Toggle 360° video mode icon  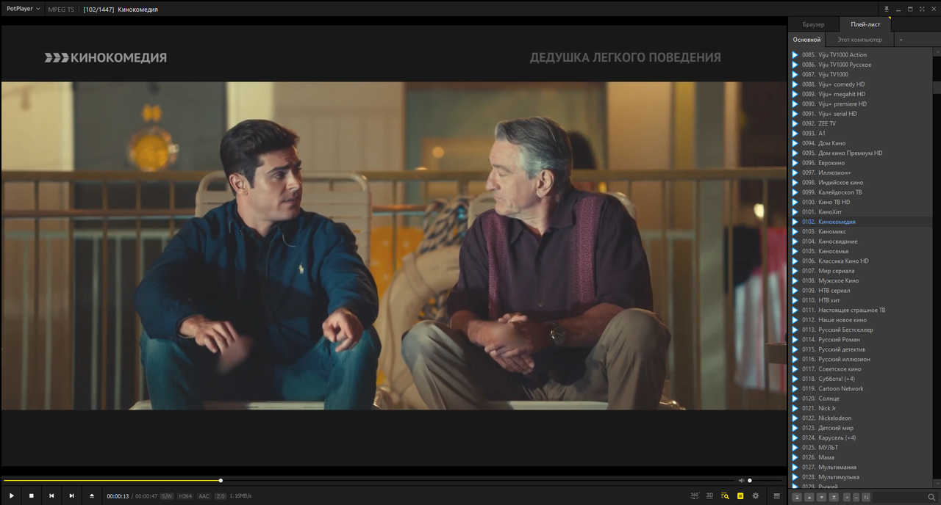pos(695,496)
